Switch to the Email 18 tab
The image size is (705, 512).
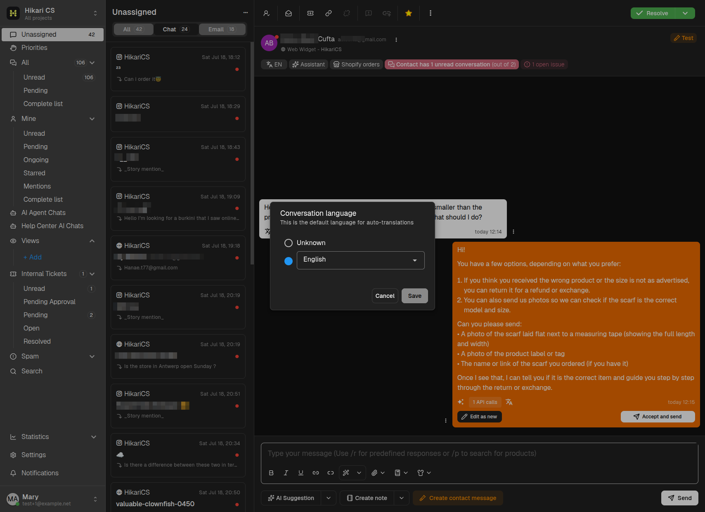click(222, 29)
